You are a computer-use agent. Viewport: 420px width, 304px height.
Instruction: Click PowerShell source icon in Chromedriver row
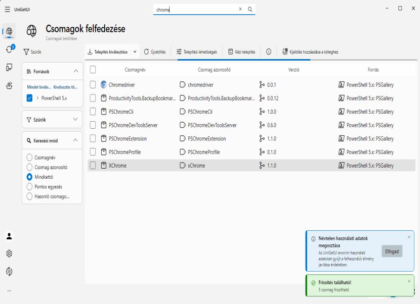tap(341, 85)
